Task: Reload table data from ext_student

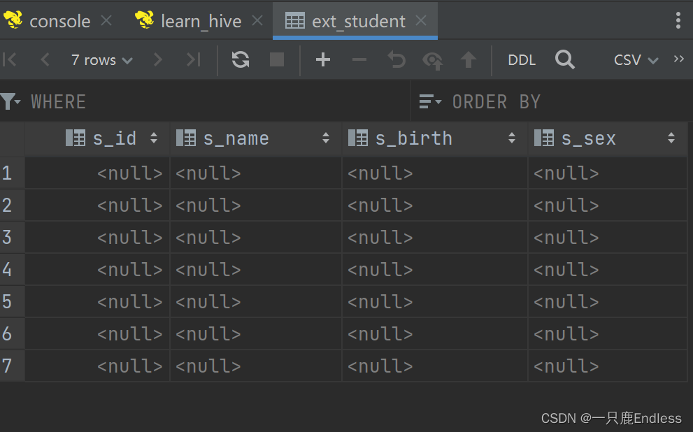Action: click(240, 59)
